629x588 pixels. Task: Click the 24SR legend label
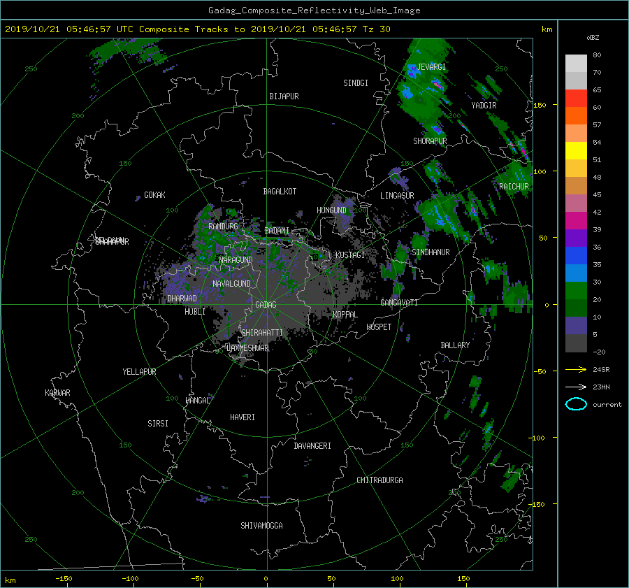pyautogui.click(x=601, y=370)
